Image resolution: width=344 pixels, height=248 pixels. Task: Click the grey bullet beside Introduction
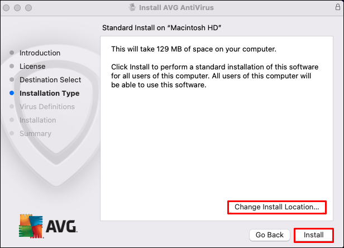tap(12, 53)
